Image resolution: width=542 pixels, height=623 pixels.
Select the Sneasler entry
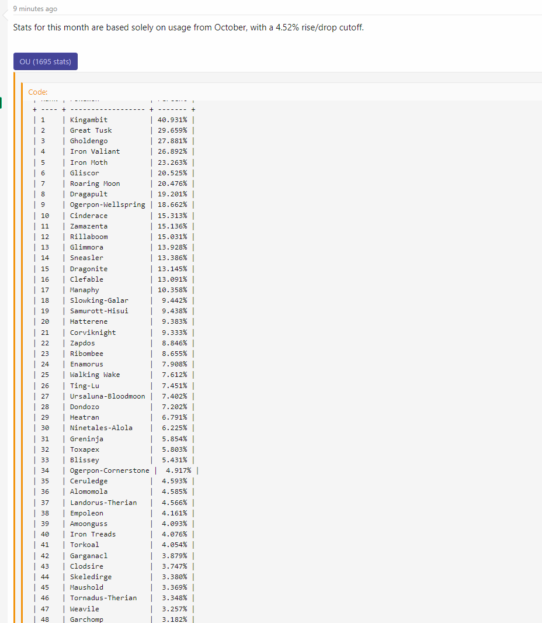click(x=86, y=258)
